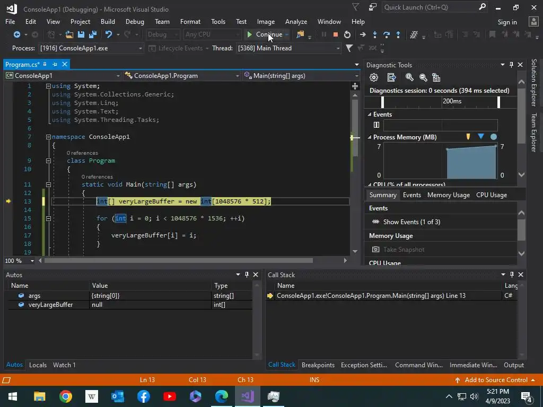Image resolution: width=543 pixels, height=407 pixels.
Task: Step Into the current statement
Action: point(375,34)
